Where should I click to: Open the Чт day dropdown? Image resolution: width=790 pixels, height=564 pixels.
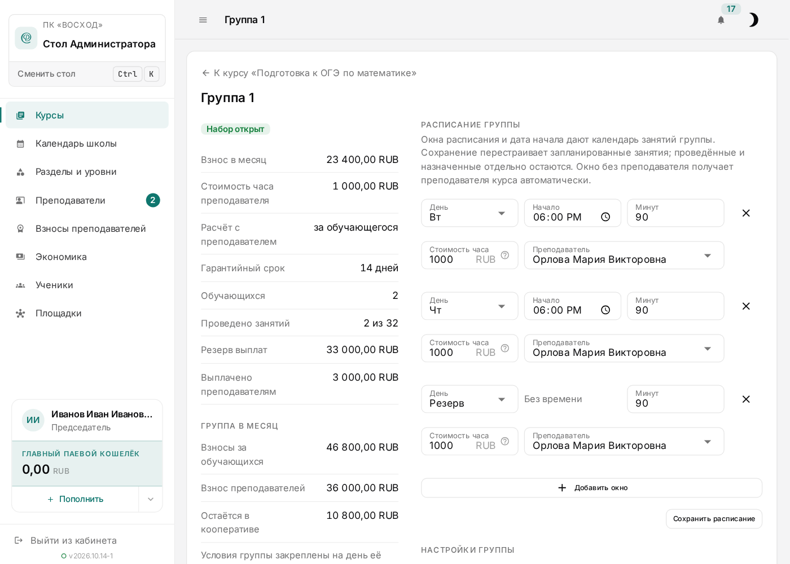pyautogui.click(x=469, y=306)
